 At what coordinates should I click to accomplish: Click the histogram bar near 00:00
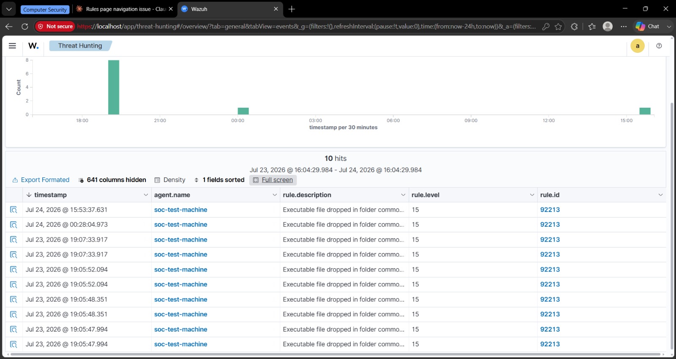[243, 111]
